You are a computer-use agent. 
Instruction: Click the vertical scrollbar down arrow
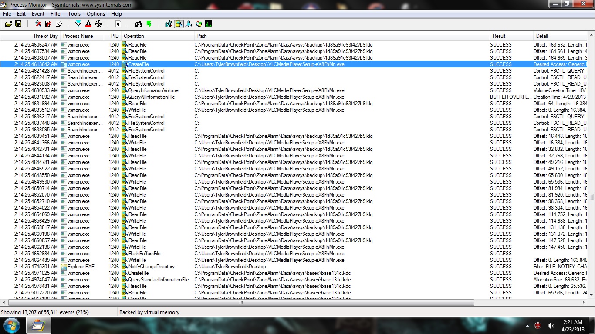pos(592,296)
